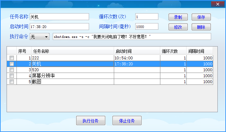226x132 pixels.
Task: Open the 执行命令 dropdown showing 无
Action: [40, 37]
